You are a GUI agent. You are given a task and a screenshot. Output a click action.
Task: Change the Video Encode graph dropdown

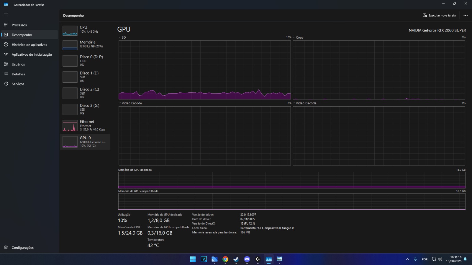tap(120, 103)
